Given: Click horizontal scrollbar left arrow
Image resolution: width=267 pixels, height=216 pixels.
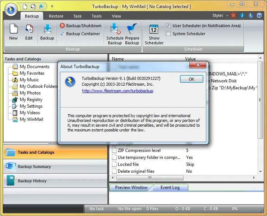Looking at the screenshot, I should [113, 178].
